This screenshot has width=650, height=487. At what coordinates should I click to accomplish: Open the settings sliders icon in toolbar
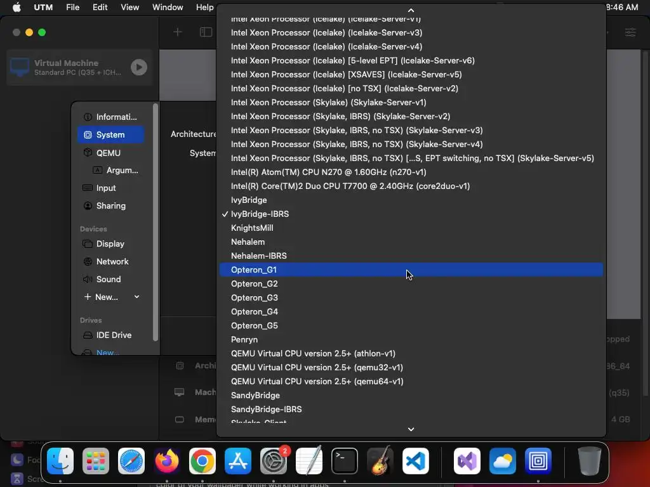(630, 32)
